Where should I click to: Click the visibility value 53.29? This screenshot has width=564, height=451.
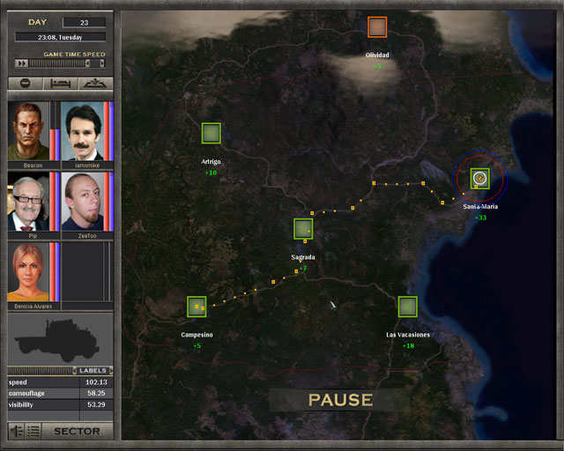96,404
